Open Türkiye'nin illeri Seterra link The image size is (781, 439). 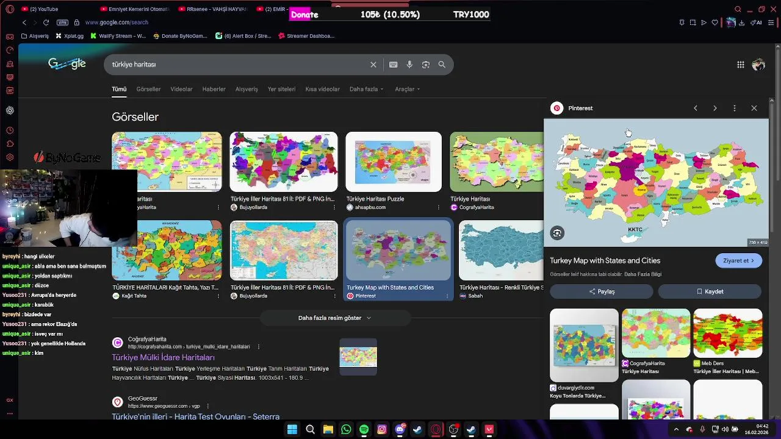pyautogui.click(x=195, y=416)
